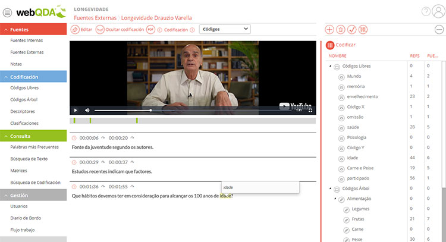Click red marker icon beside 00:00:06
Image resolution: width=446 pixels, height=242 pixels.
click(74, 138)
